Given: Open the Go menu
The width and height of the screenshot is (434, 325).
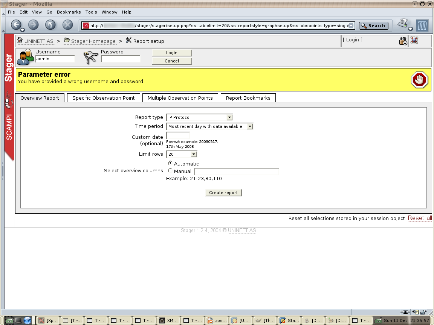Looking at the screenshot, I should [49, 12].
